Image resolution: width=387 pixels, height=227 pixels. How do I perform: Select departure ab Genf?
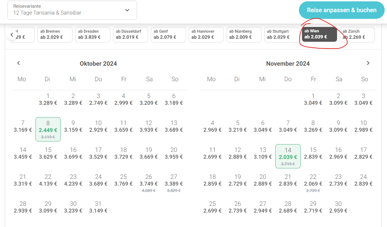pyautogui.click(x=168, y=34)
